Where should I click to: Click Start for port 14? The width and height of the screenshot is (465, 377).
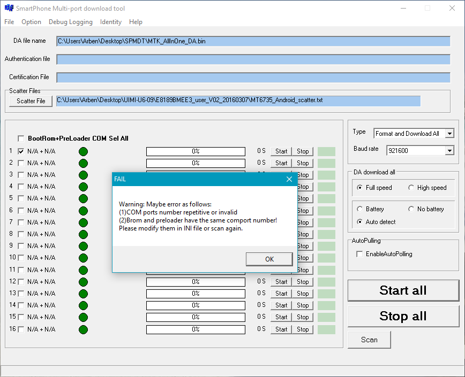[281, 305]
